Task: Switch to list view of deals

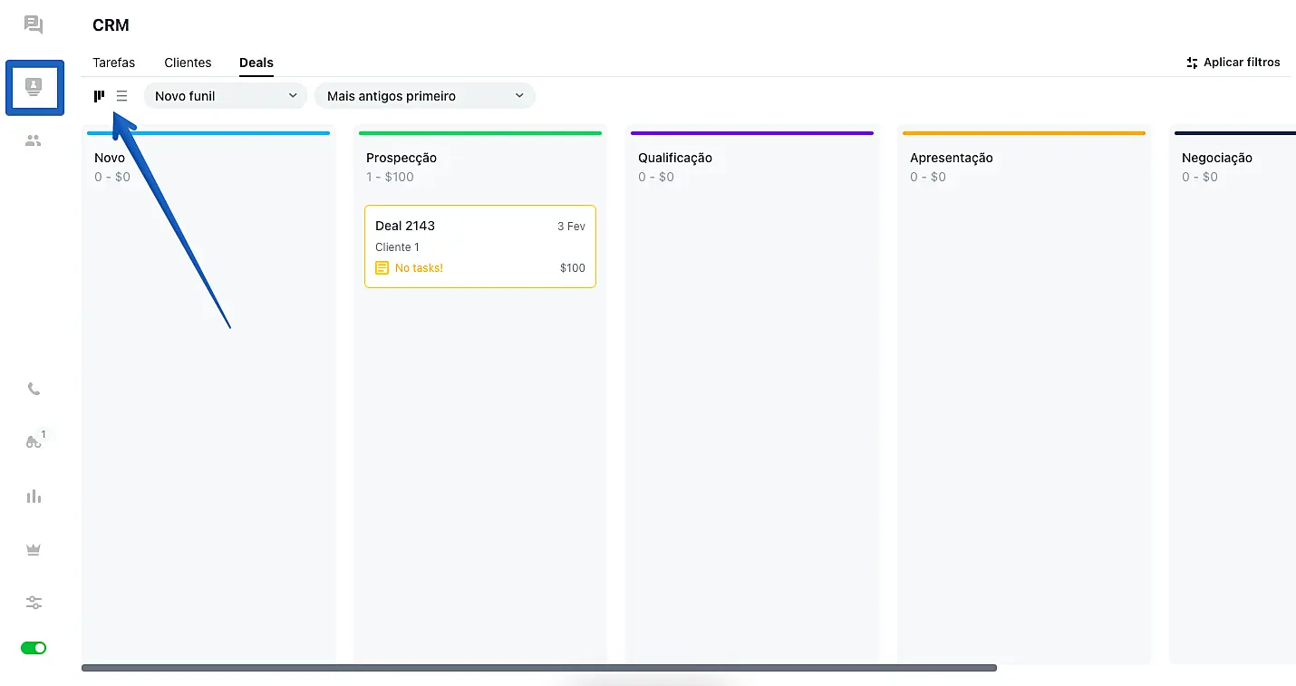Action: click(x=121, y=95)
